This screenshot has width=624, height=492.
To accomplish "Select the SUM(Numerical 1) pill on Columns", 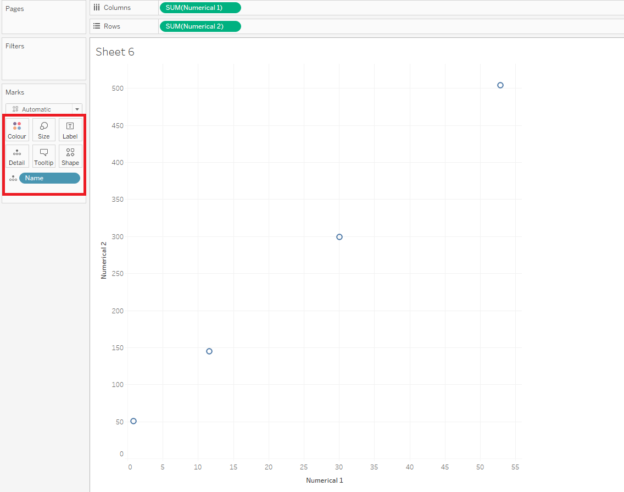I will coord(200,8).
